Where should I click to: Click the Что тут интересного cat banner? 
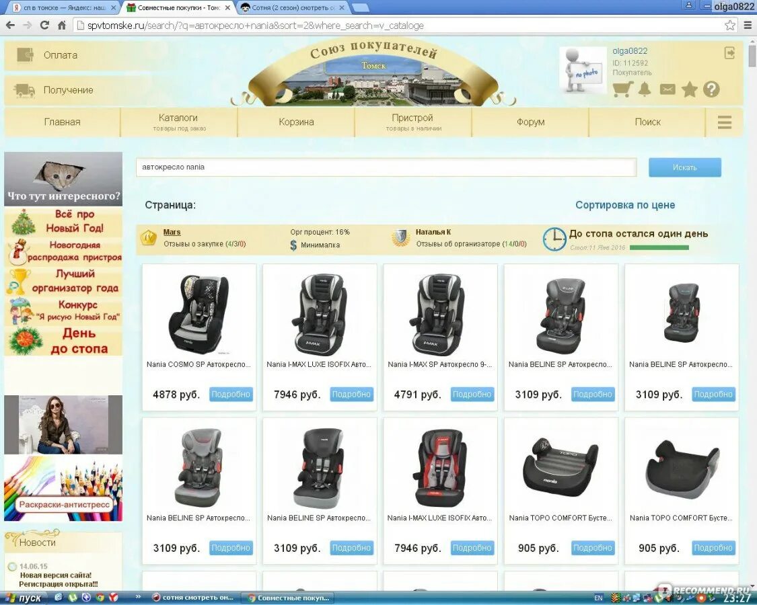coord(63,179)
